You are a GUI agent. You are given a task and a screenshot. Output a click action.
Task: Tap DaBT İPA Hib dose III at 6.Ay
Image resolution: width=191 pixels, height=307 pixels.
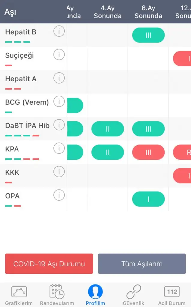point(148,129)
